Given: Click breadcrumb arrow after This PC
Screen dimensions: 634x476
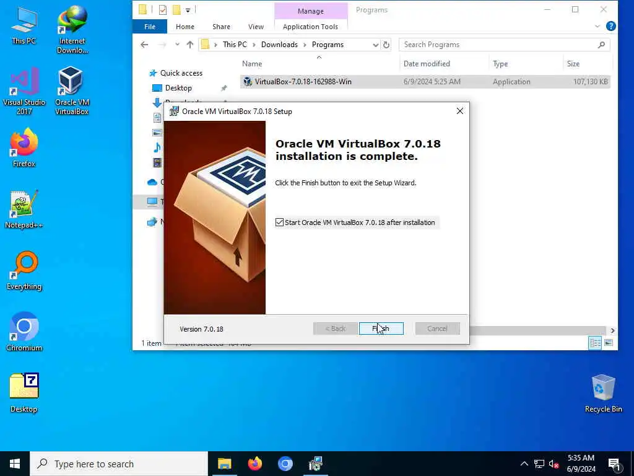Looking at the screenshot, I should [x=254, y=45].
